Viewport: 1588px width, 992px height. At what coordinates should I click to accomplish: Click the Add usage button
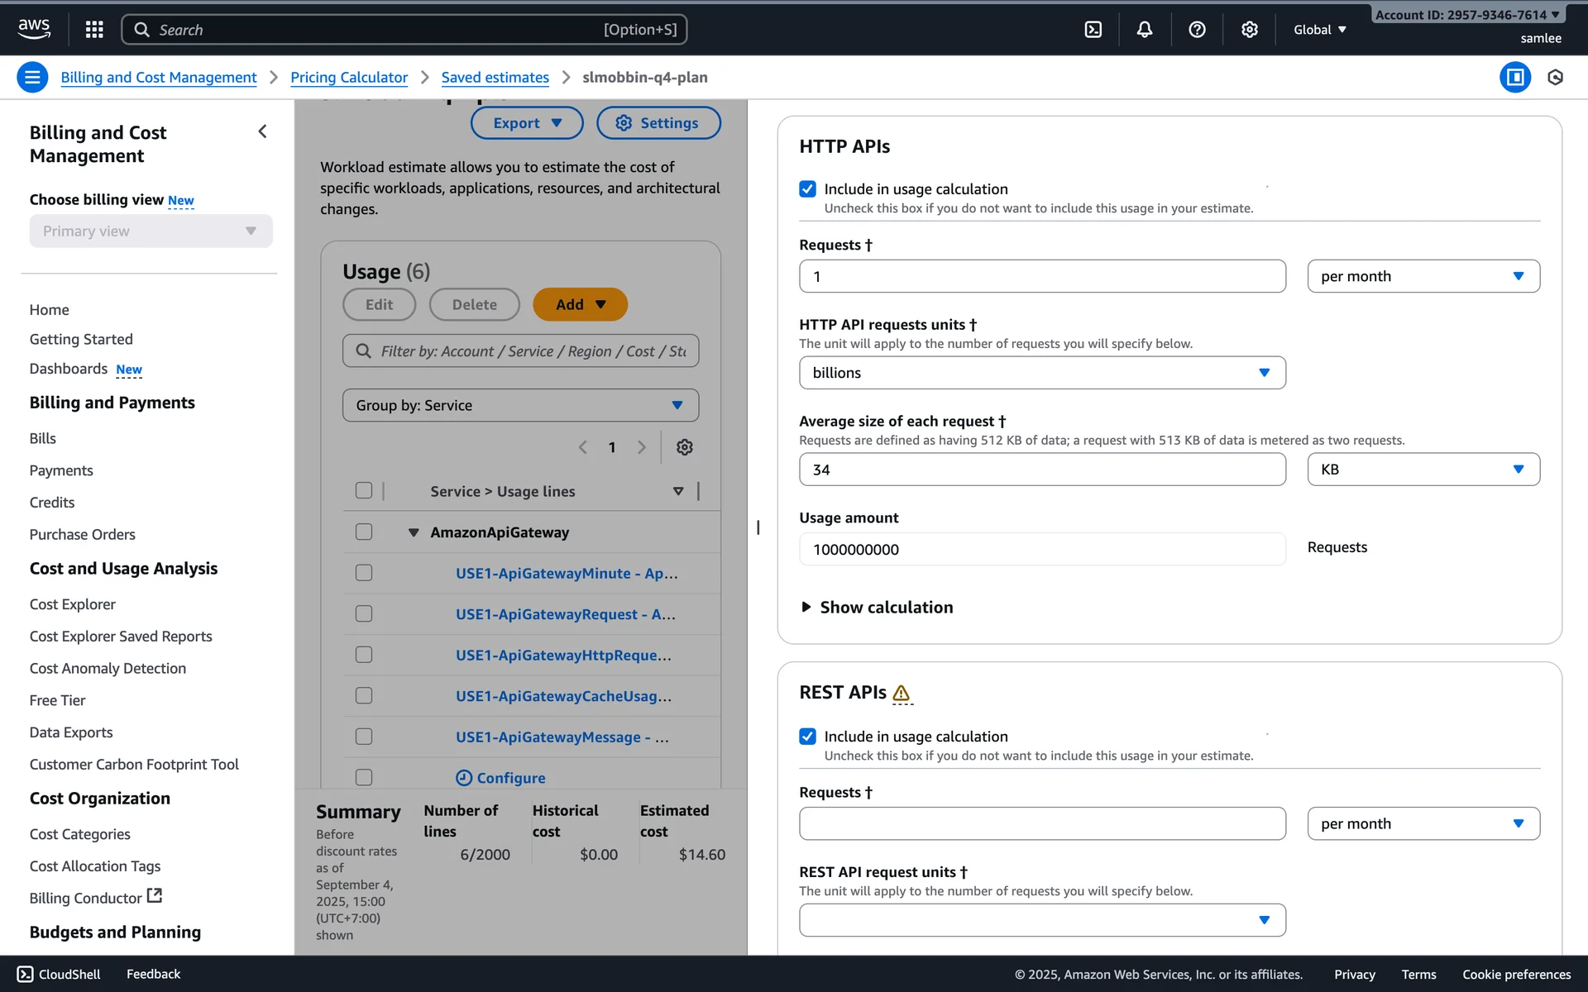click(x=580, y=304)
